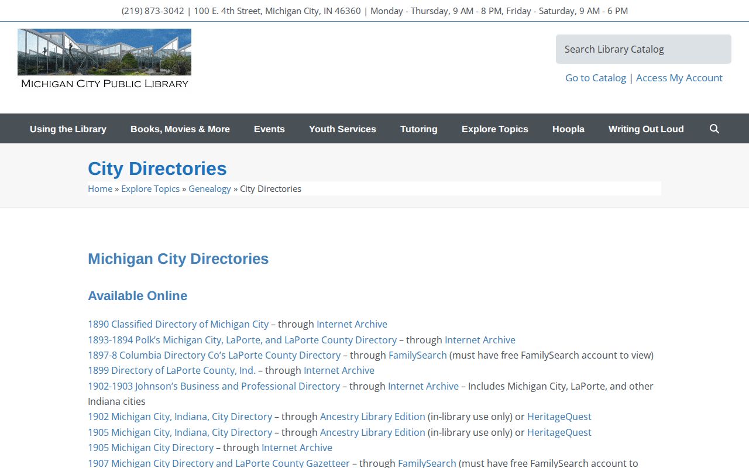Go to Explore Topics breadcrumb link
The height and width of the screenshot is (468, 749).
pyautogui.click(x=150, y=188)
